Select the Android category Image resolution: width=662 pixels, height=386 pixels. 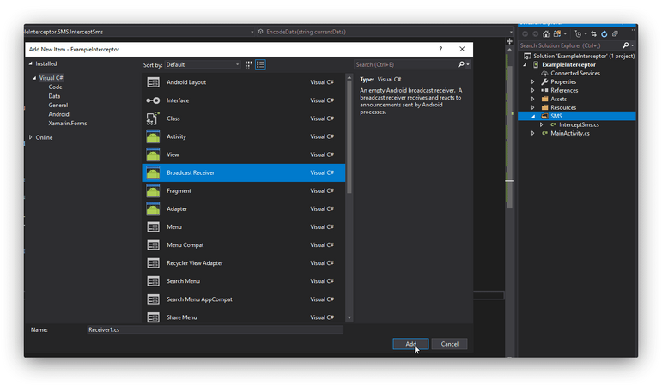58,114
